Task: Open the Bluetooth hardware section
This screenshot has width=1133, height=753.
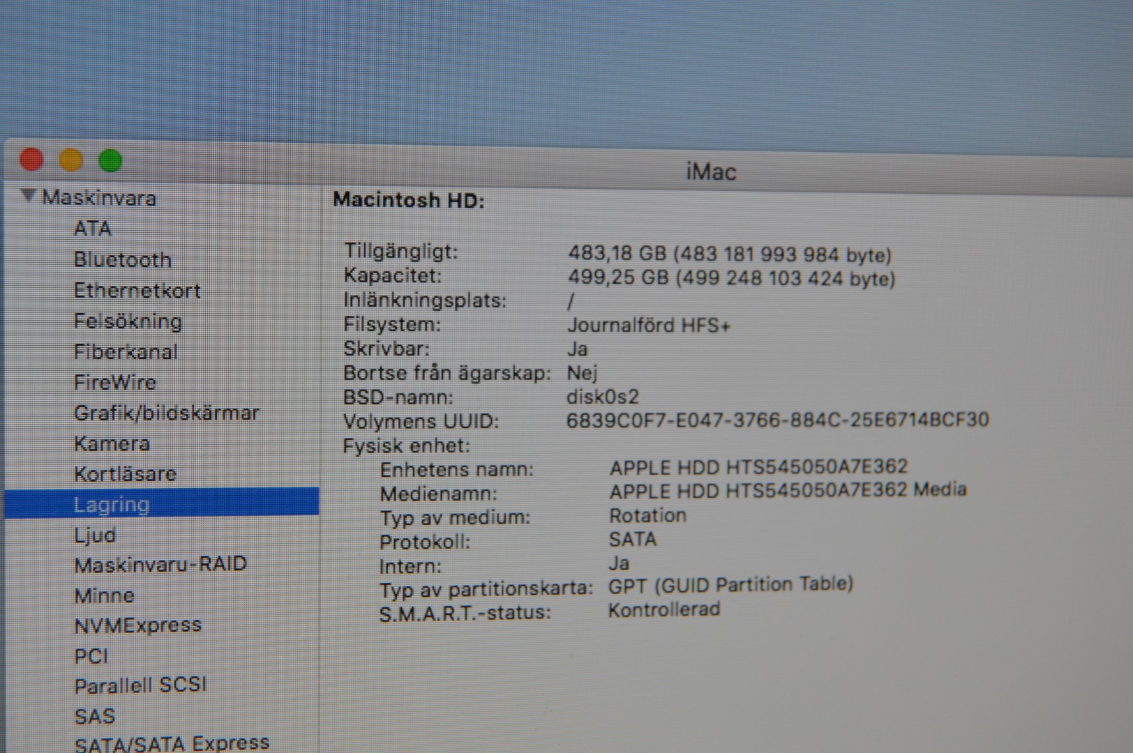Action: pos(122,259)
